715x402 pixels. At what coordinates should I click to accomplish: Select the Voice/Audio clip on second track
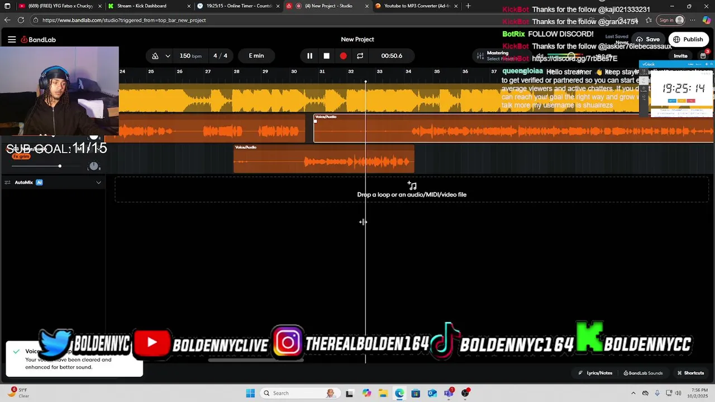tap(513, 128)
